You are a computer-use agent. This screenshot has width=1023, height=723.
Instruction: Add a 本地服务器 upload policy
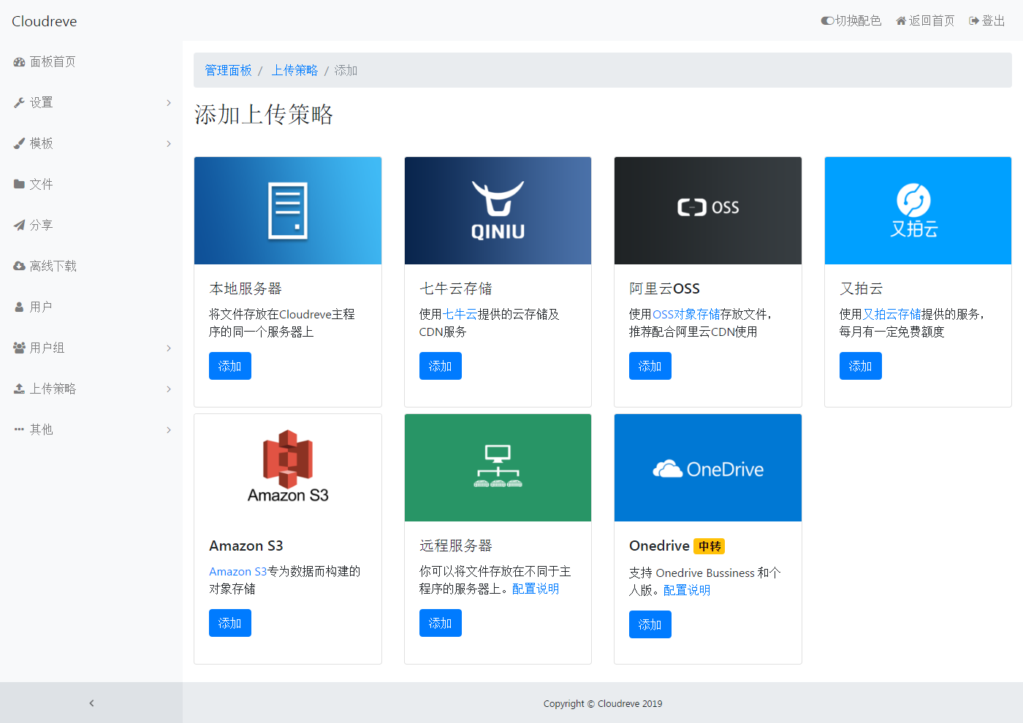(x=230, y=366)
